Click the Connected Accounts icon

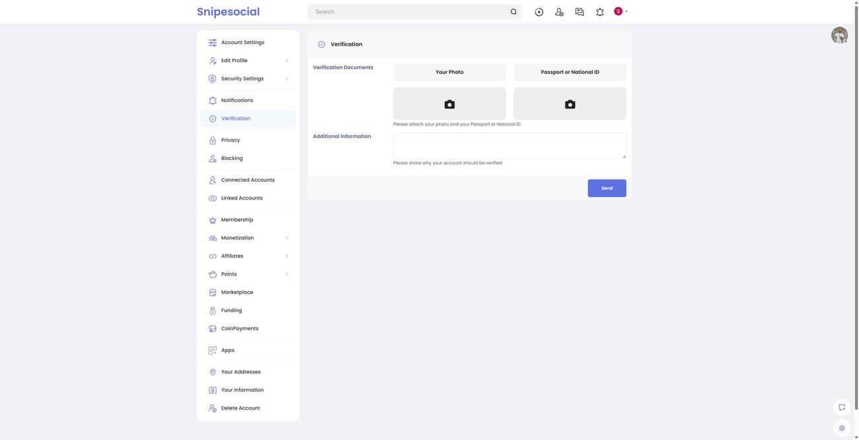213,180
